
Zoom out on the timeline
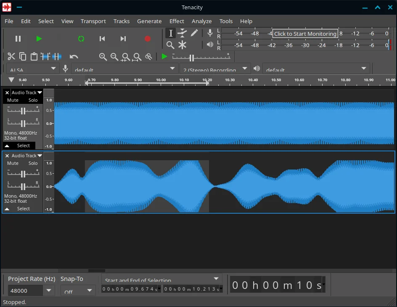point(114,56)
